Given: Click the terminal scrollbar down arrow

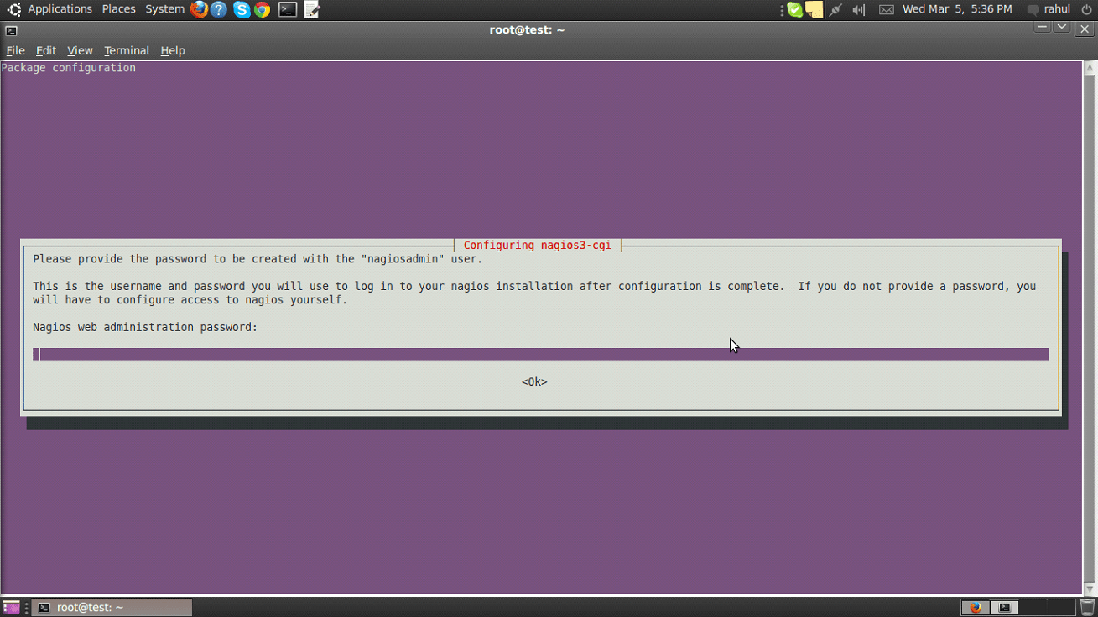Looking at the screenshot, I should tap(1090, 588).
